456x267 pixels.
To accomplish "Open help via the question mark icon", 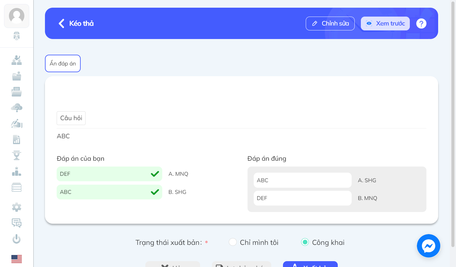I will click(x=421, y=23).
